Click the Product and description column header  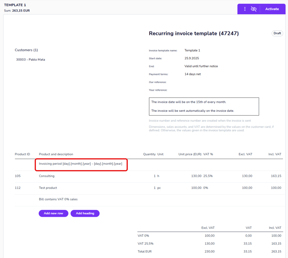56,154
